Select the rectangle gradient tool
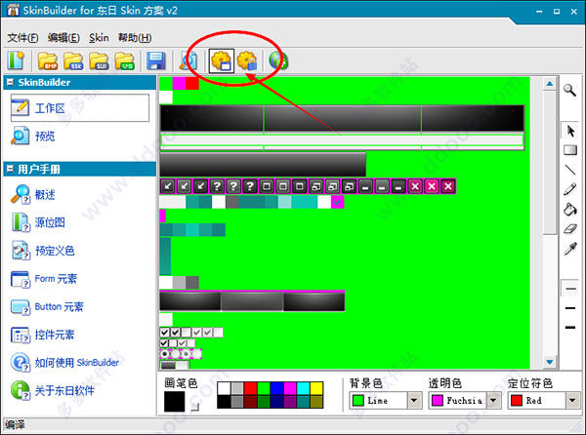The width and height of the screenshot is (586, 435). click(x=570, y=150)
